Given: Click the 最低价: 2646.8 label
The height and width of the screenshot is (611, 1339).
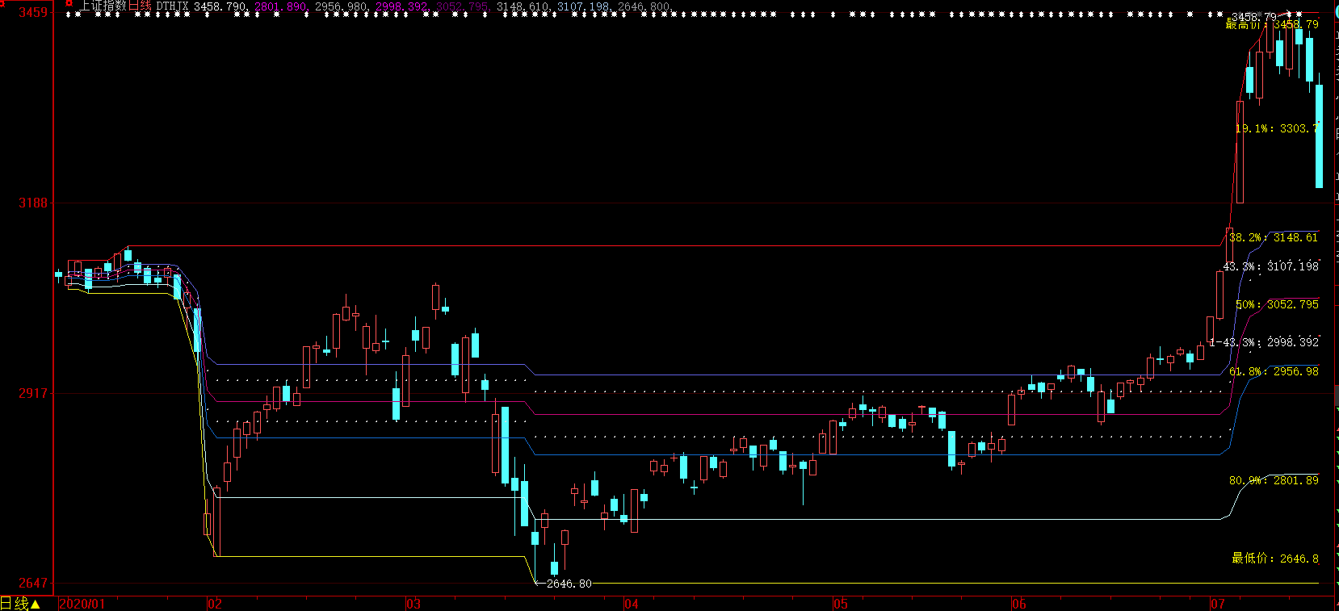Looking at the screenshot, I should (1275, 558).
